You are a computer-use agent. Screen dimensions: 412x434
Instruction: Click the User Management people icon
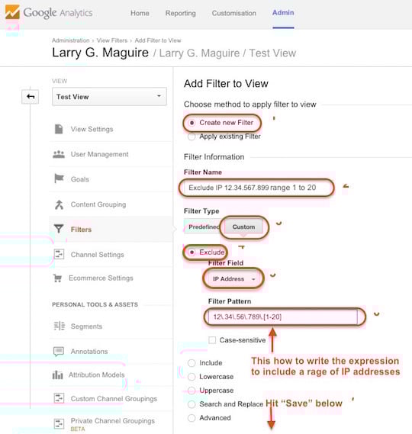(x=59, y=154)
